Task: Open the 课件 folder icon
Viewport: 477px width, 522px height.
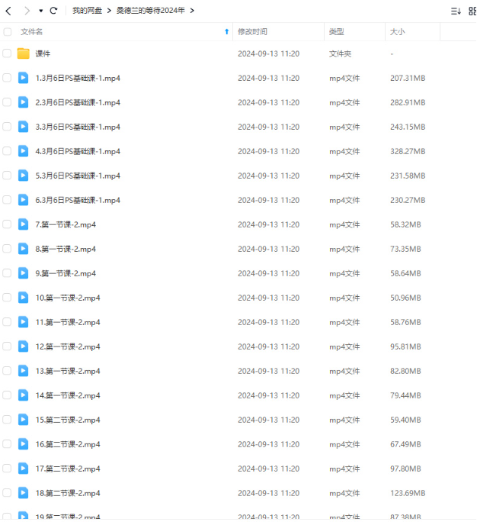Action: coord(24,53)
